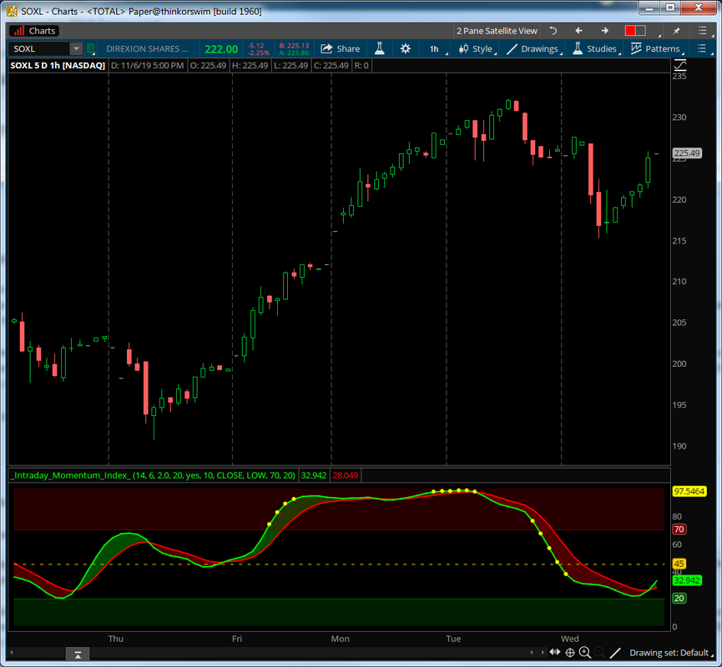Click the 97.5464 study value bubble
The height and width of the screenshot is (667, 722).
689,491
